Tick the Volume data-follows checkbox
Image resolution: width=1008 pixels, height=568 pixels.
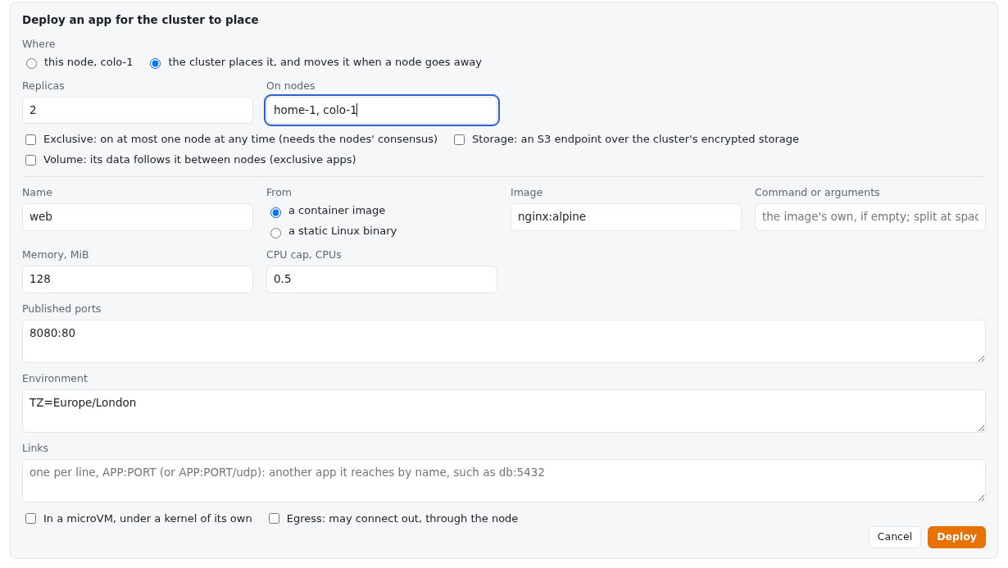pos(30,161)
